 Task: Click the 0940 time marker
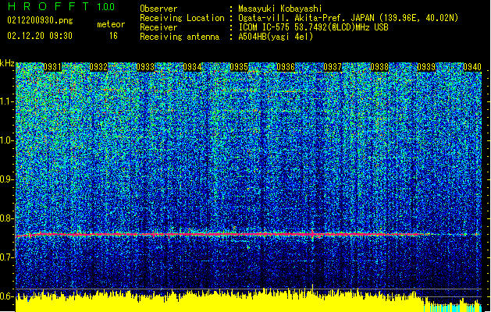[x=472, y=67]
